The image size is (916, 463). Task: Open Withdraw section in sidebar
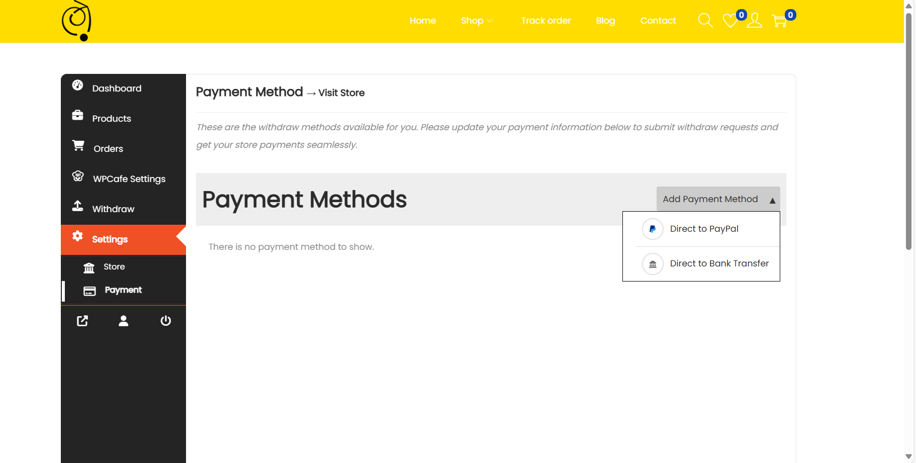click(x=113, y=209)
